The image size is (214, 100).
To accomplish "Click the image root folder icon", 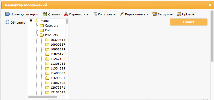I will tap(36, 21).
